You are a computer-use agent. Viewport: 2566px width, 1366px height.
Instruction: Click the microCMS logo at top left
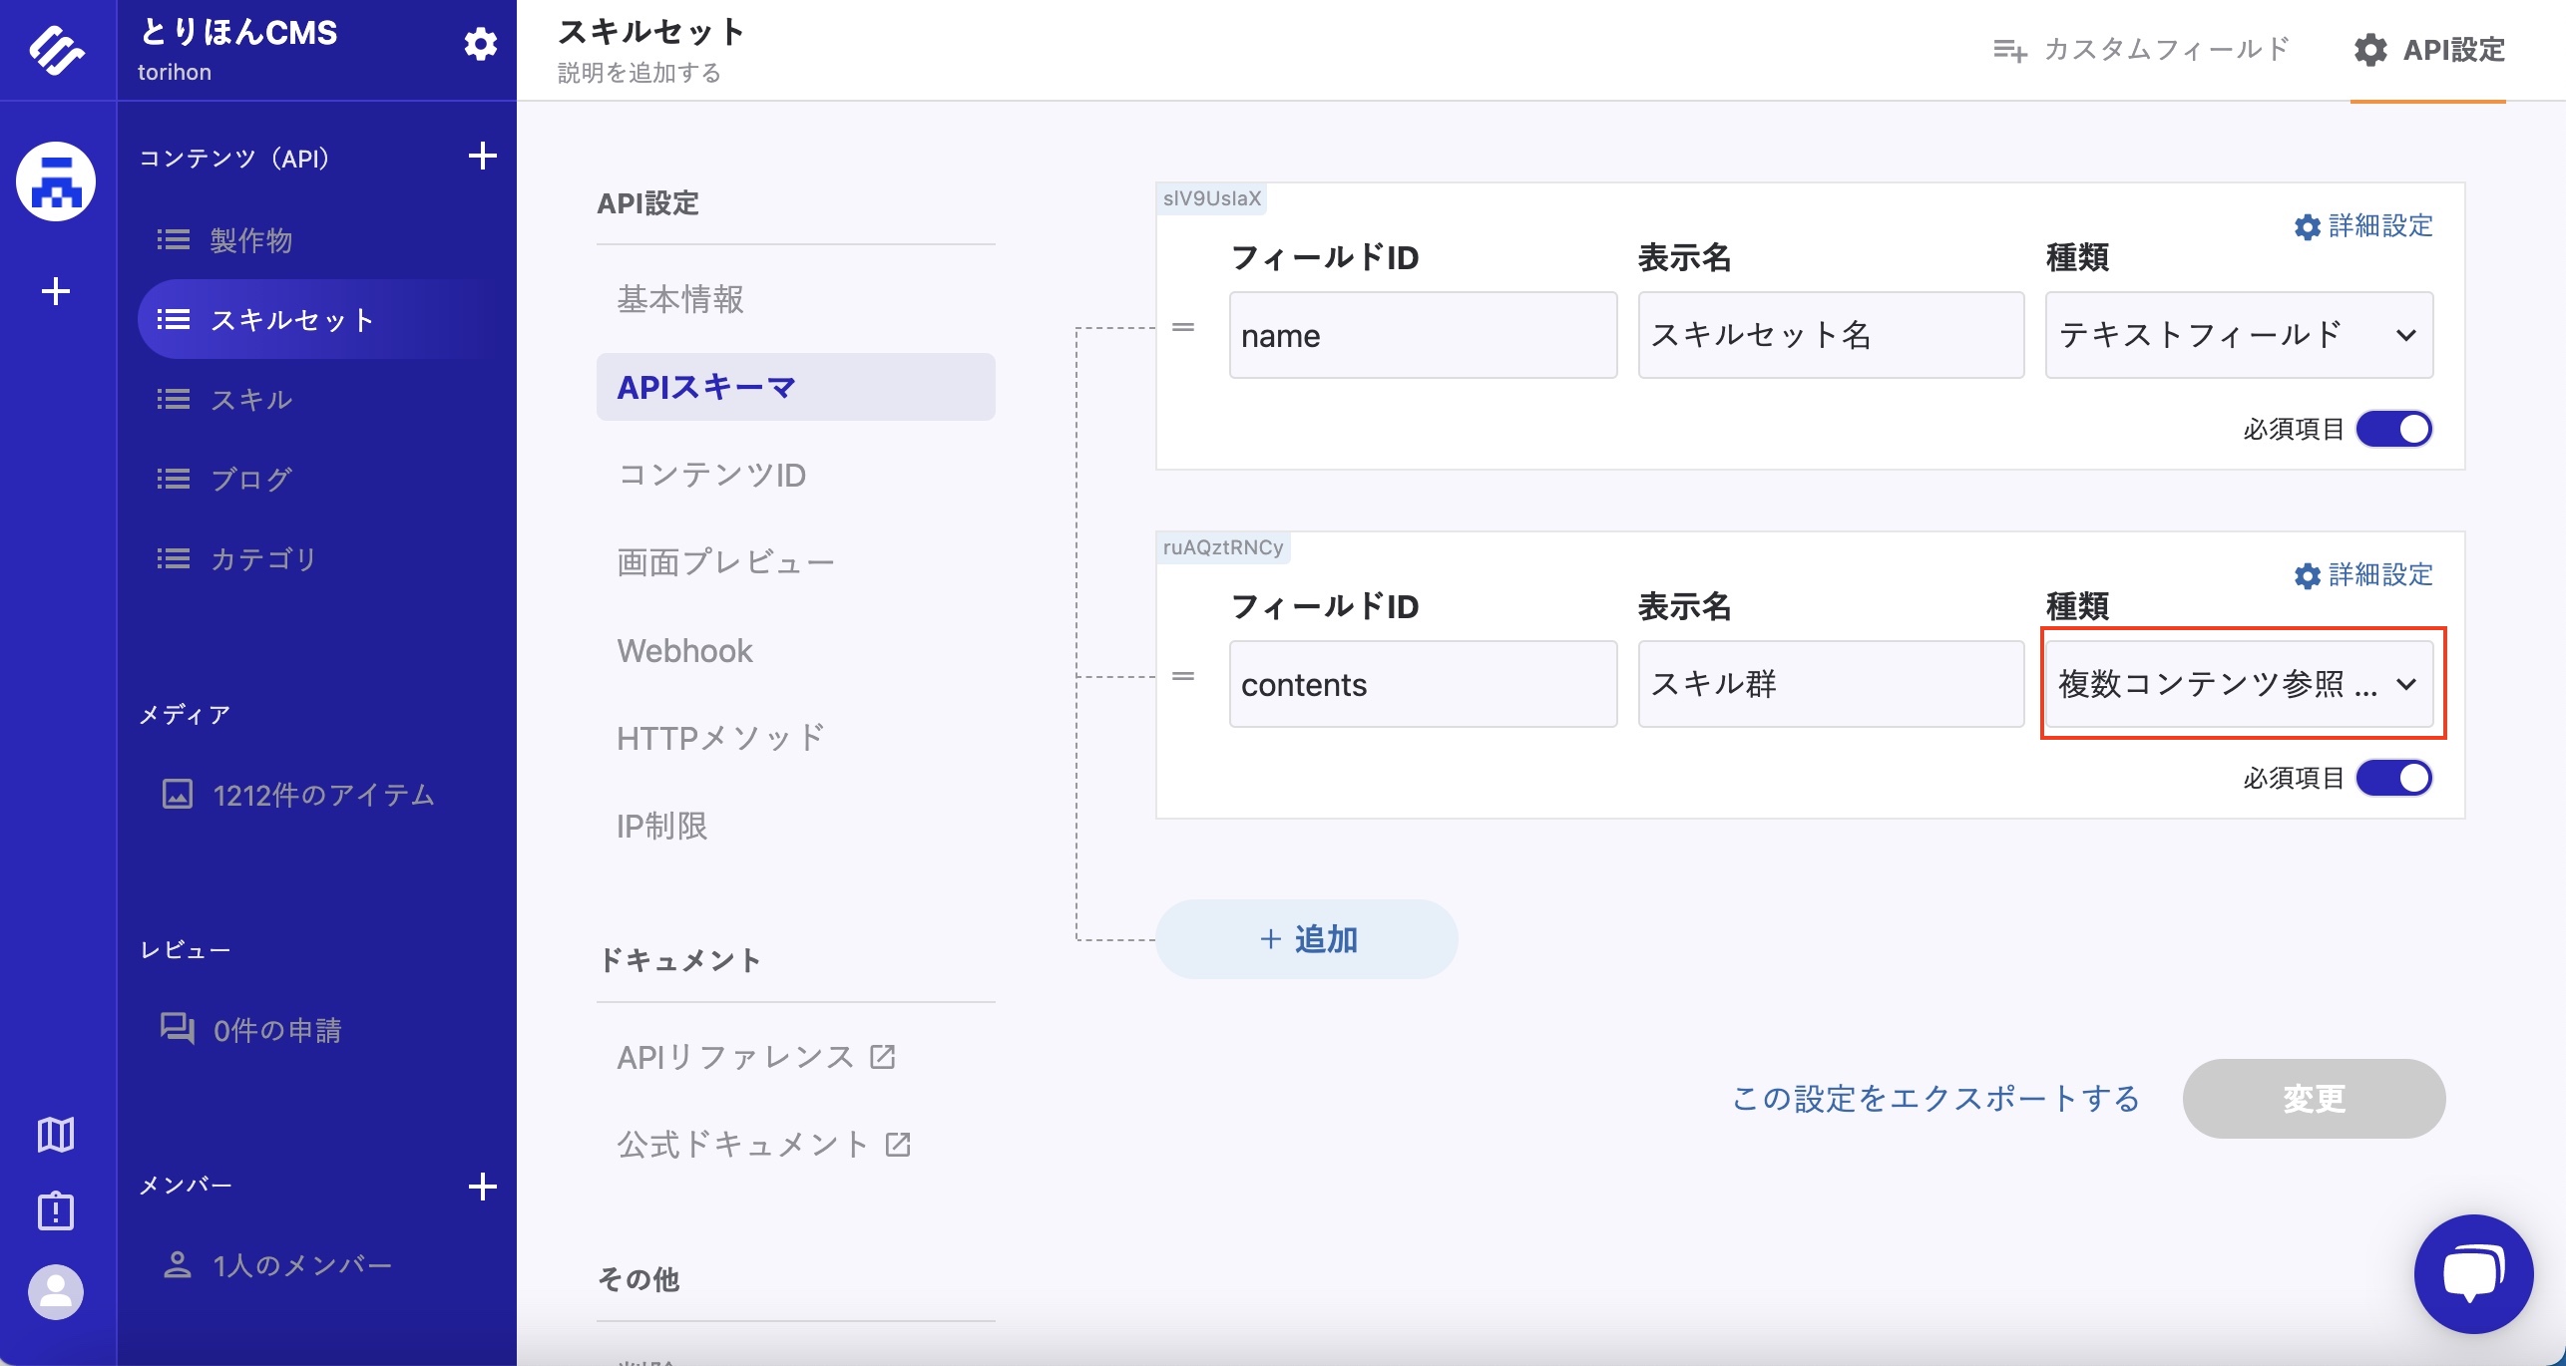[57, 50]
